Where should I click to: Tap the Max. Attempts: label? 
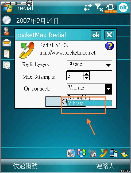click(39, 77)
